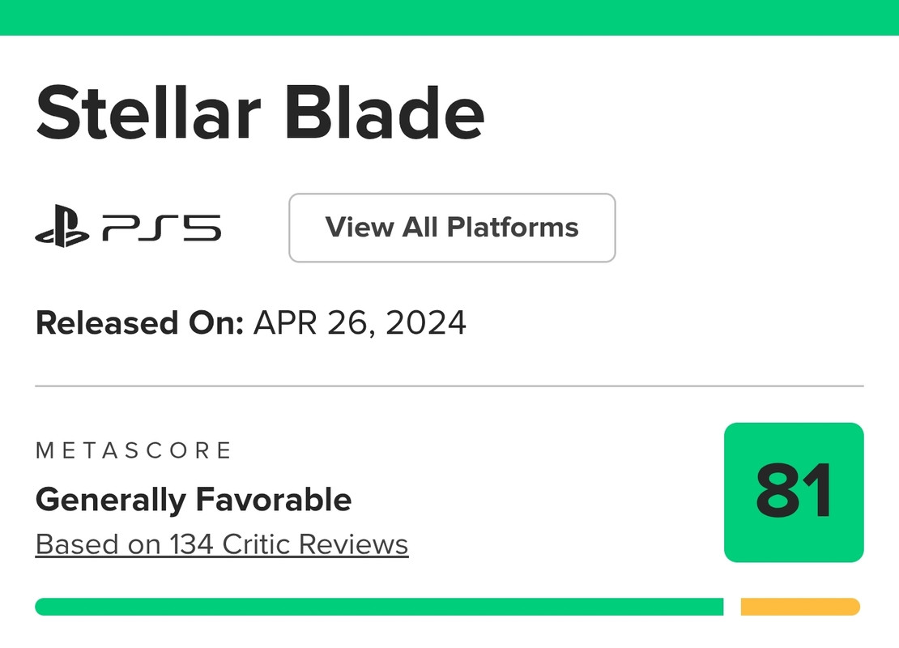Click the number 134 in the reviews link

tap(192, 544)
